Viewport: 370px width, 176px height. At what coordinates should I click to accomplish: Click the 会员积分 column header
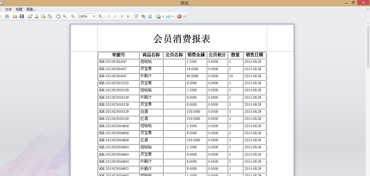[x=217, y=55]
